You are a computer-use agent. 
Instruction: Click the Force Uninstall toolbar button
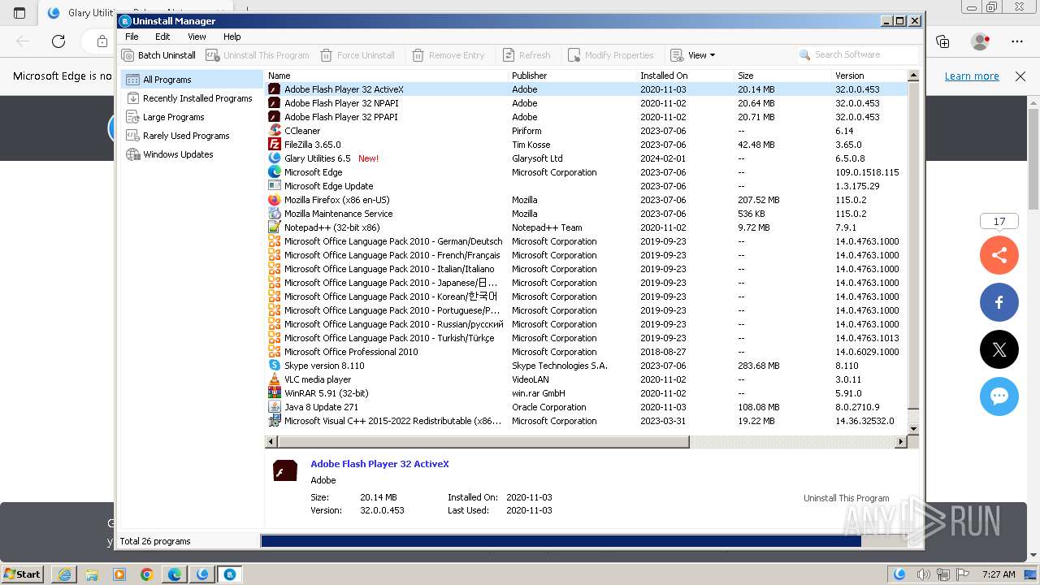[x=357, y=55]
